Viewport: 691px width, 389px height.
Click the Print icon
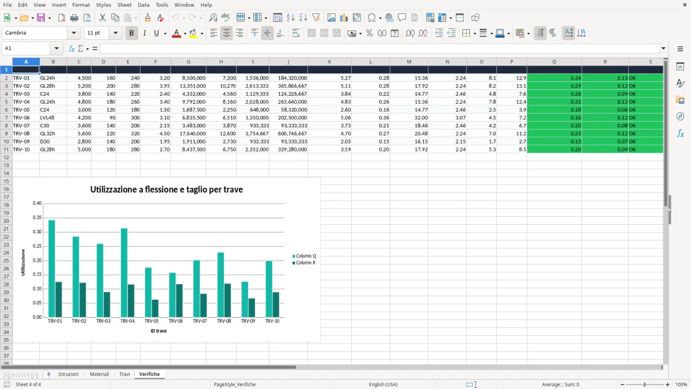tap(74, 18)
